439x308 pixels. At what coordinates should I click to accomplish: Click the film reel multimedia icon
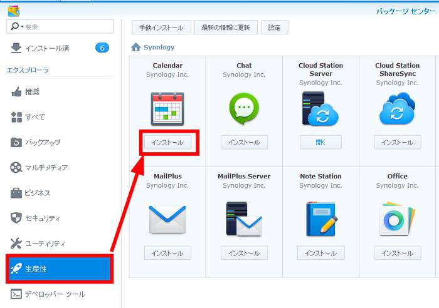pos(16,167)
